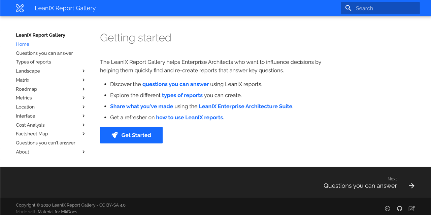Click the rocket icon on Get Started button
431x215 pixels.
coord(114,135)
